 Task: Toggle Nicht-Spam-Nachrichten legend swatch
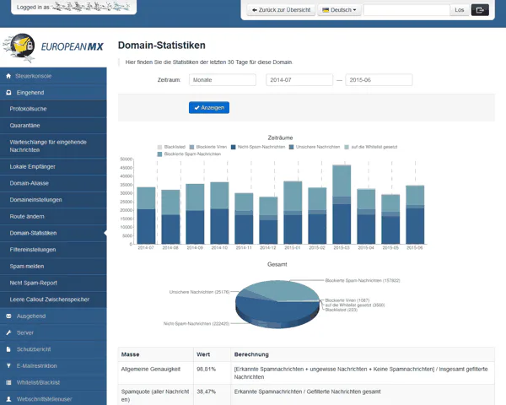coord(234,148)
